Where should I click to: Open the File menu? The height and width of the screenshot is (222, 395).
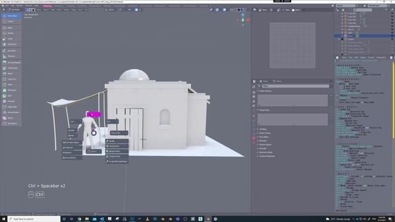[x=7, y=6]
